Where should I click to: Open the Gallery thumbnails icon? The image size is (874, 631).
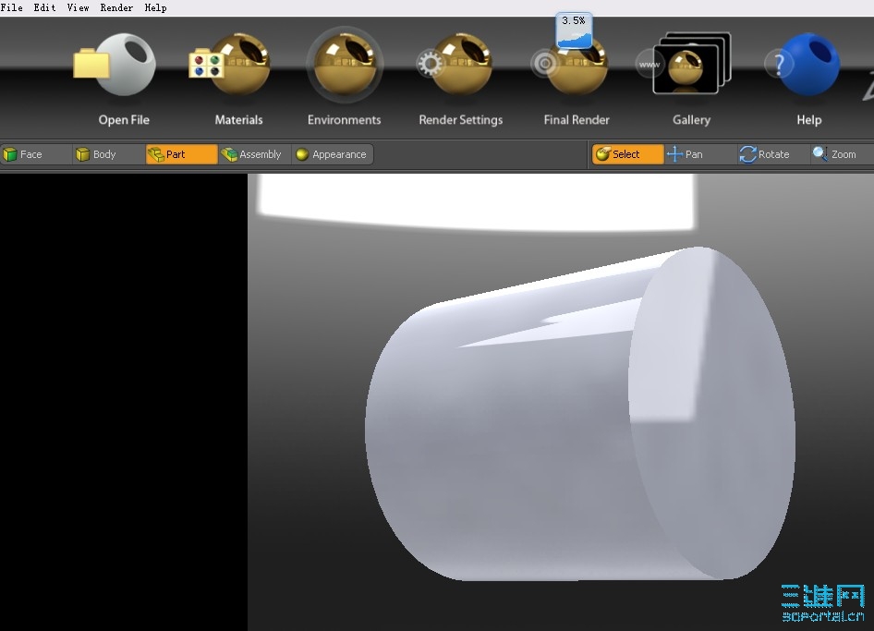685,63
